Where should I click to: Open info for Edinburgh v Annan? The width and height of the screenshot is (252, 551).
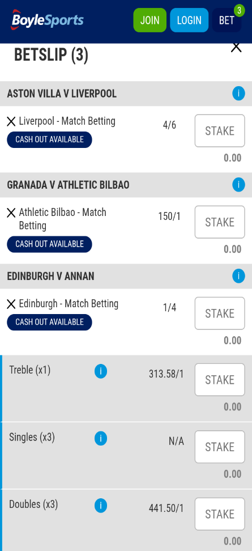tap(238, 276)
